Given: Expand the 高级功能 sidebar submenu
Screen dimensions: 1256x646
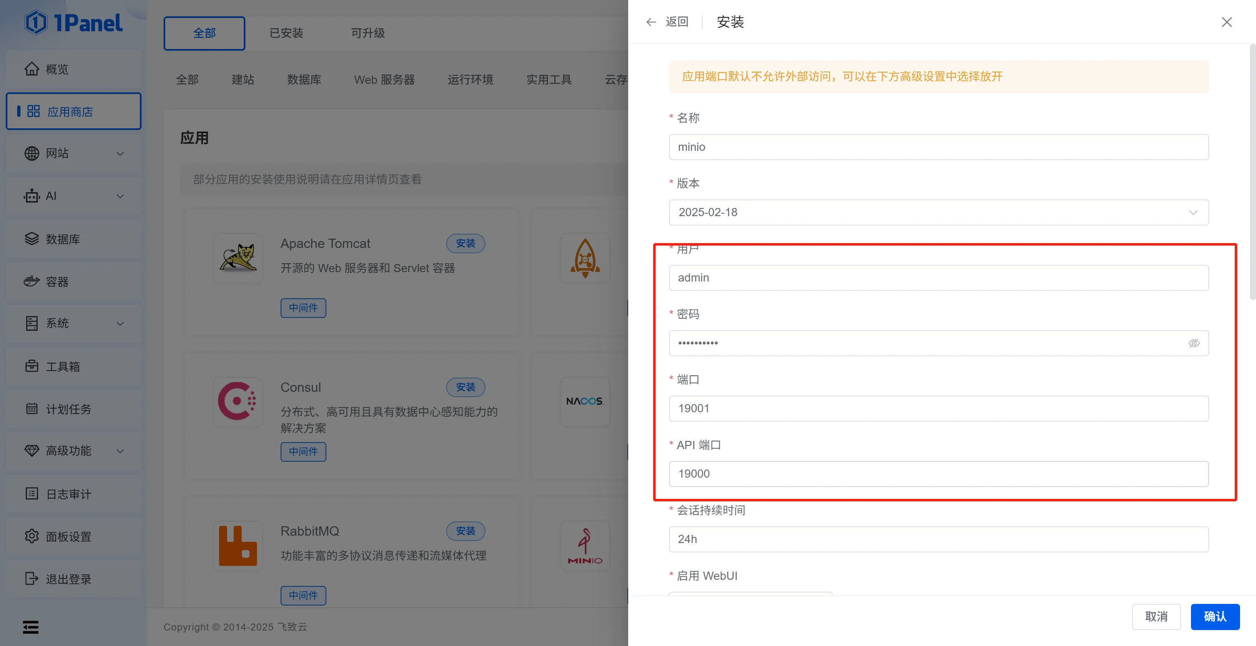Looking at the screenshot, I should [x=120, y=451].
